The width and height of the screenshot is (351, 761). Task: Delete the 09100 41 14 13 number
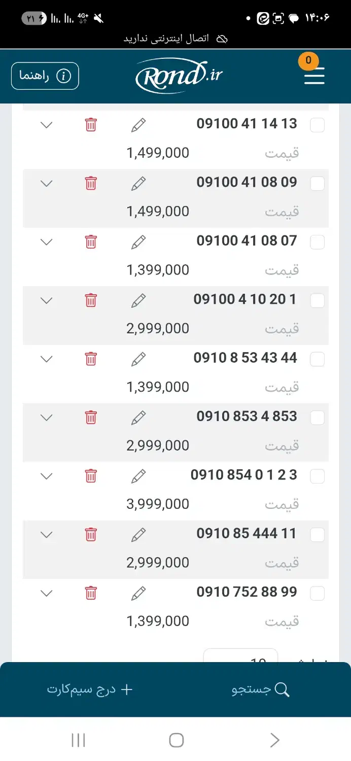point(91,124)
